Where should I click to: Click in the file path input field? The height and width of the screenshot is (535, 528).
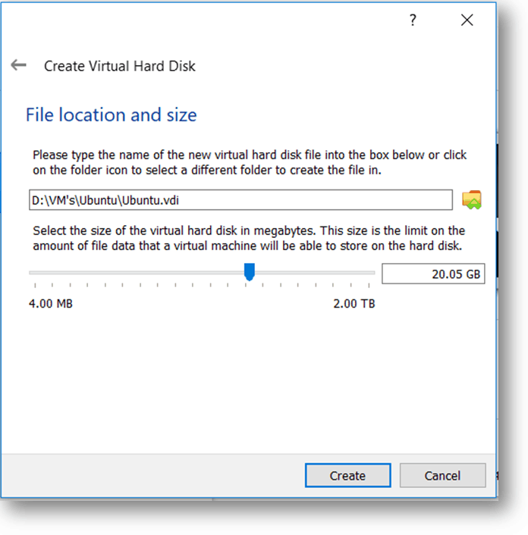click(240, 200)
